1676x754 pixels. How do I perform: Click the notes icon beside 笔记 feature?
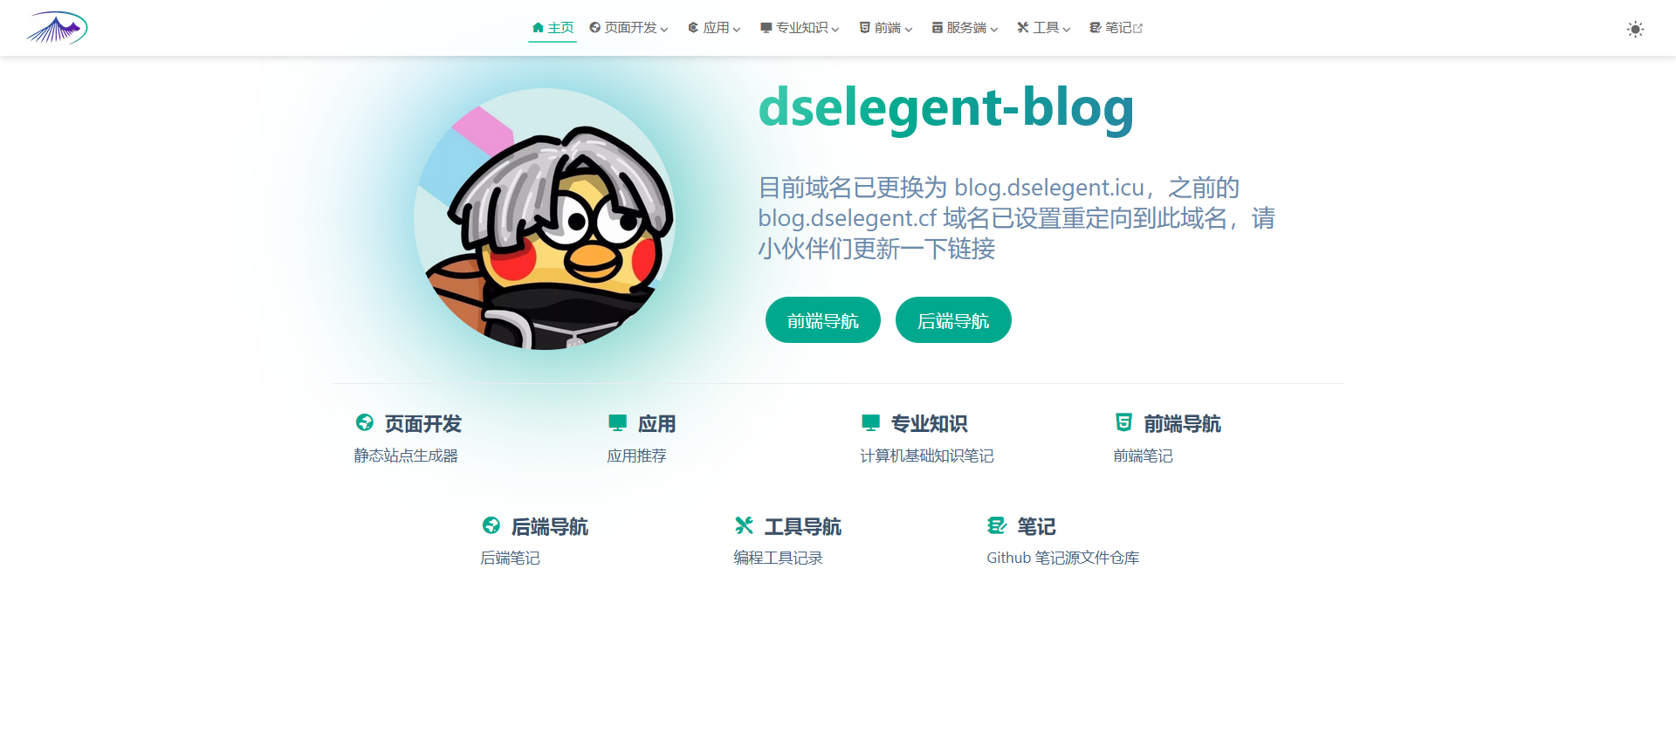pyautogui.click(x=997, y=525)
